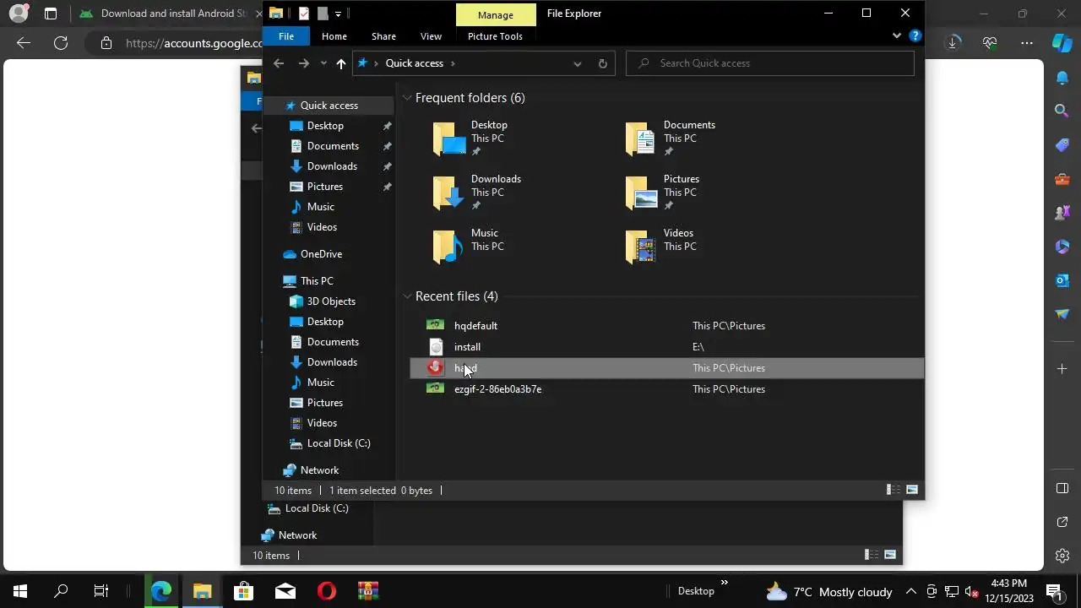Screen dimensions: 1081x608
Task: Open the Home ribbon tab
Action: 334,36
